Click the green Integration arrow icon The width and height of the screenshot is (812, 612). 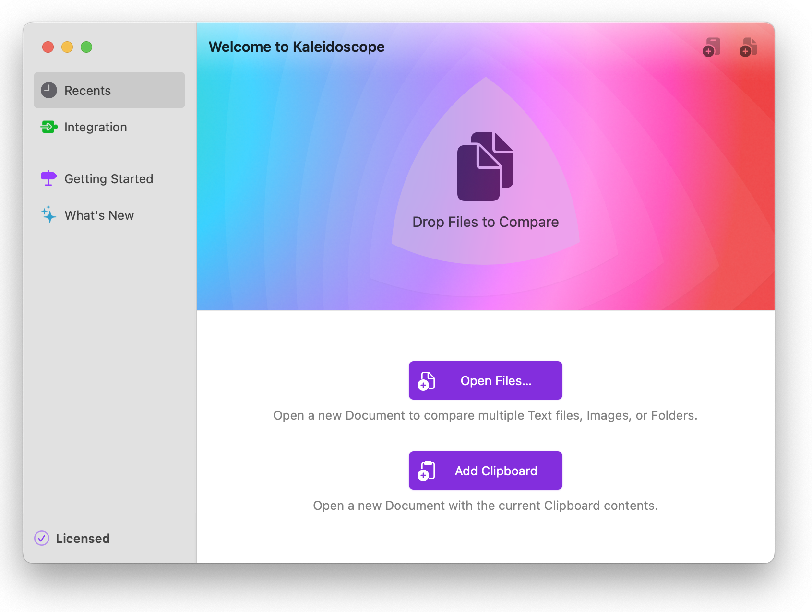click(49, 127)
